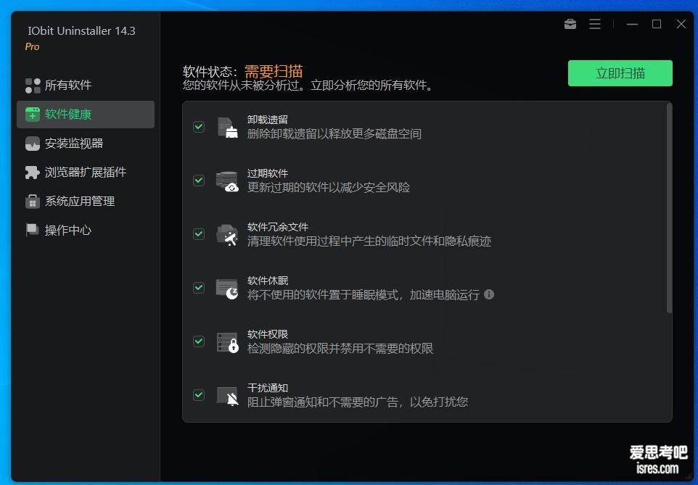Image resolution: width=698 pixels, height=485 pixels.
Task: Click the info icon beside 软件休眠 description
Action: (489, 294)
